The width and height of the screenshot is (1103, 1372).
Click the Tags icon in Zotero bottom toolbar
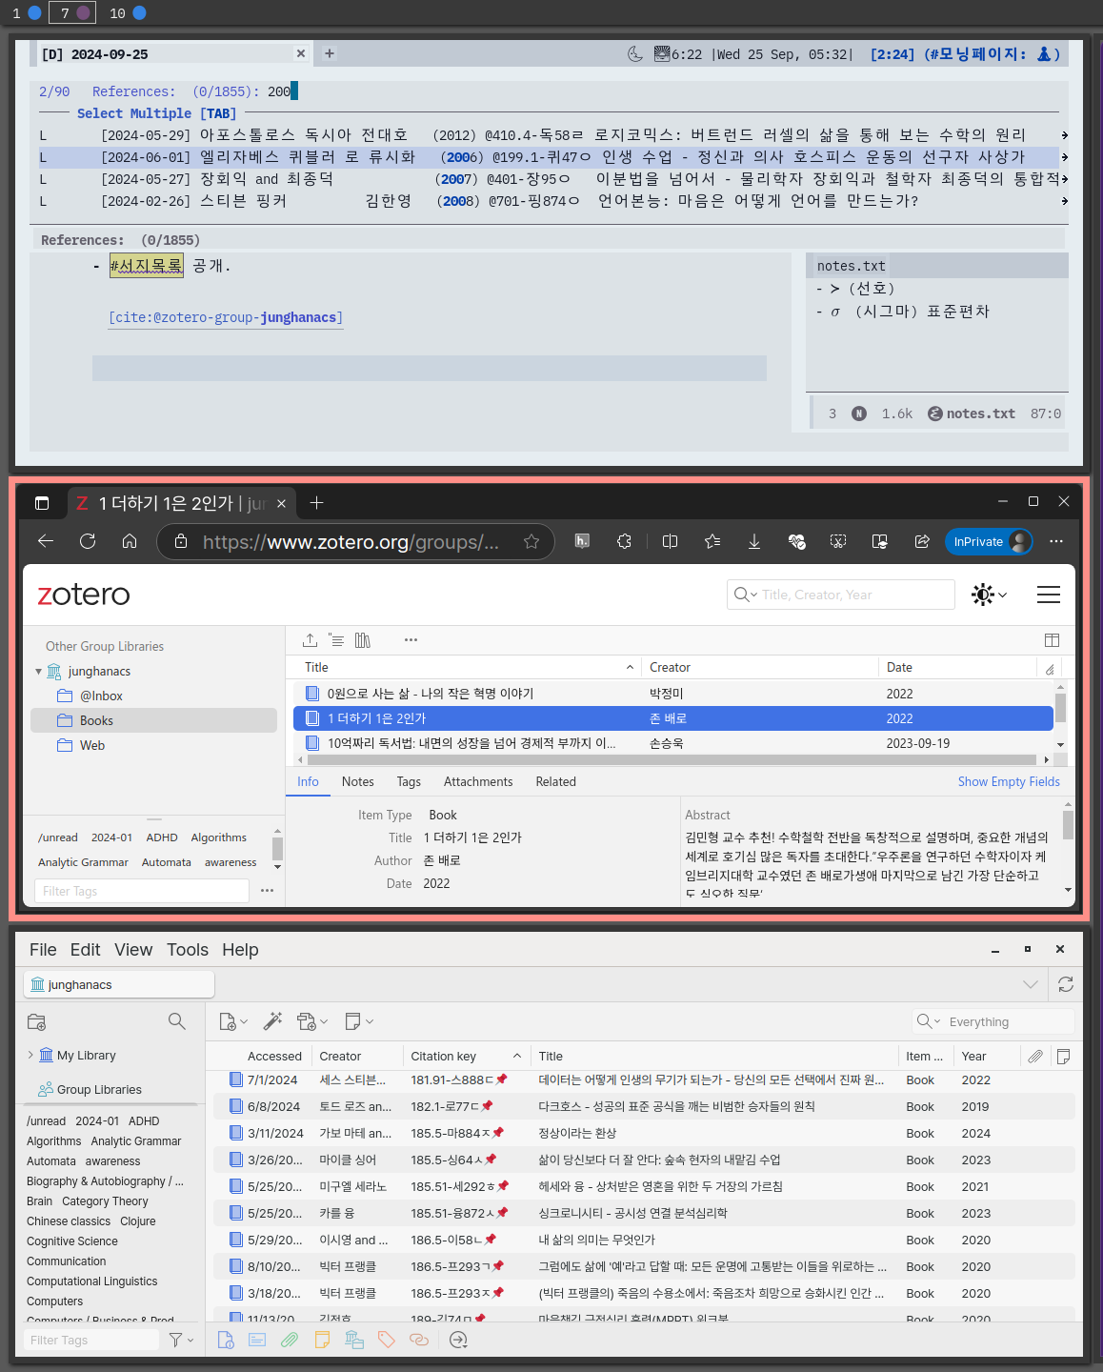pos(387,1340)
